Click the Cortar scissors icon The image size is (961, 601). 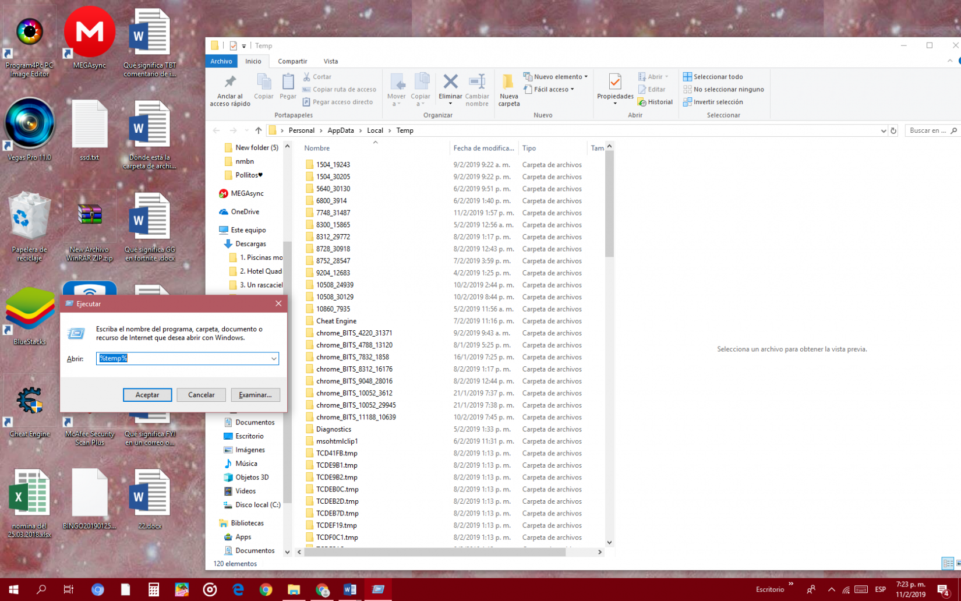coord(307,77)
